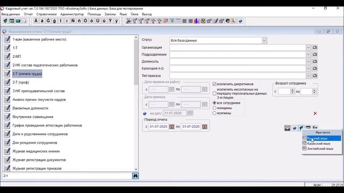Expand the Подразделение dropdown arrow
This screenshot has width=344, height=193.
click(308, 55)
